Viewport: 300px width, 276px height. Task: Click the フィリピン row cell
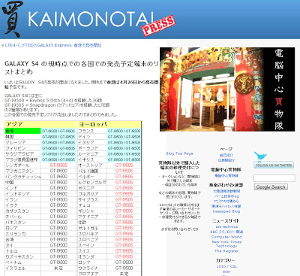(x=22, y=148)
